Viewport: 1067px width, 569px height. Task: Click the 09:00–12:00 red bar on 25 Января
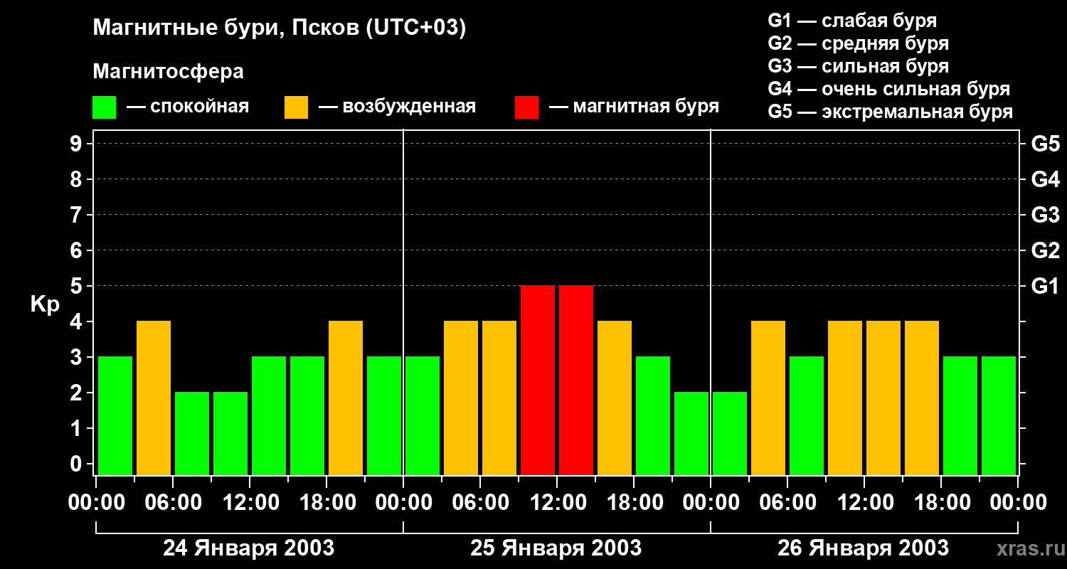538,380
